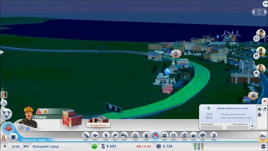Click the Крупный город label
Image resolution: width=268 pixels, height=151 pixels.
click(33, 140)
